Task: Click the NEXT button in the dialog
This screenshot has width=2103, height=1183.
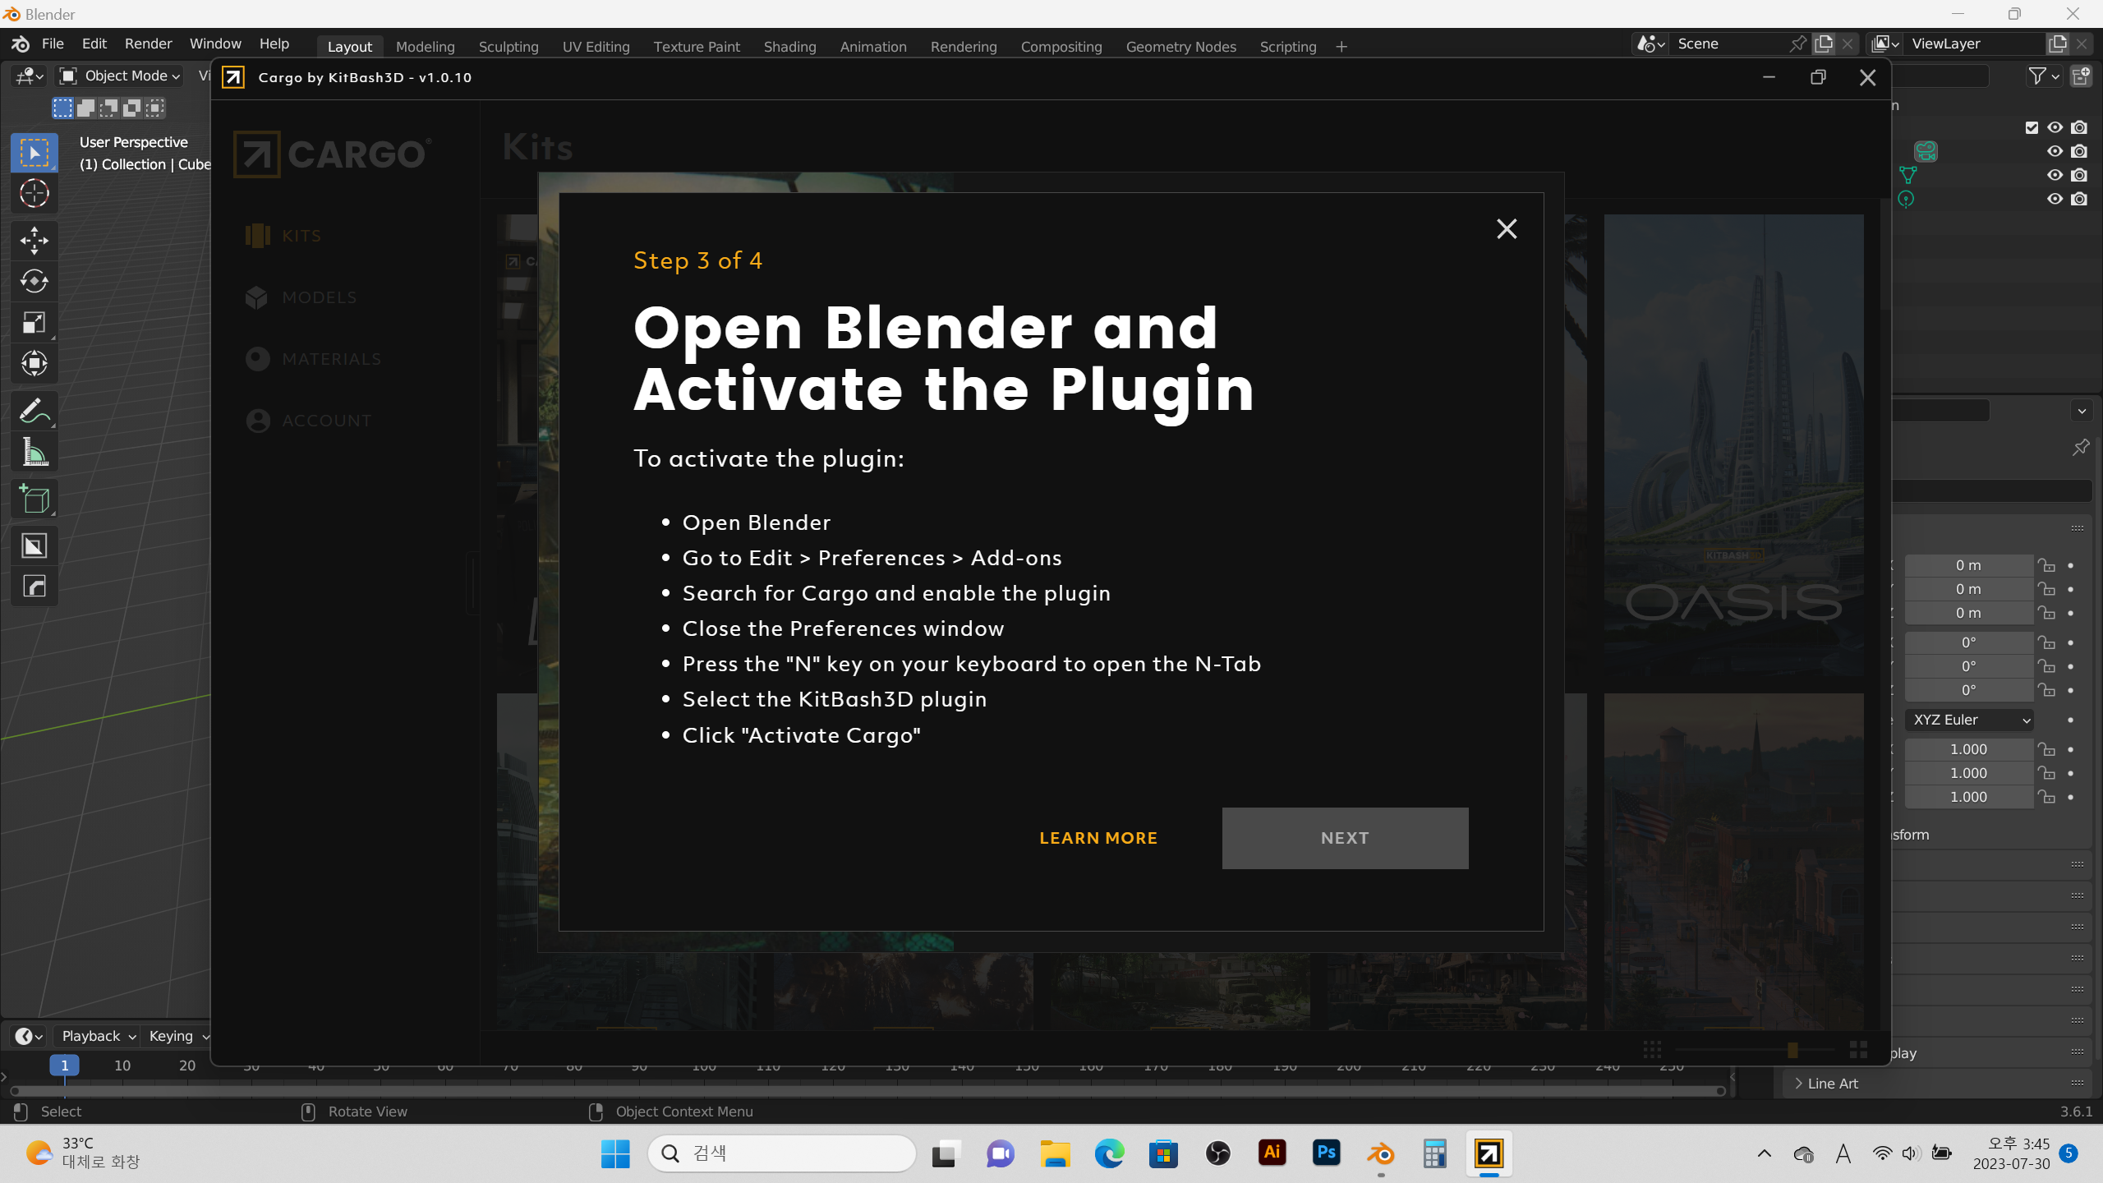Action: 1344,838
